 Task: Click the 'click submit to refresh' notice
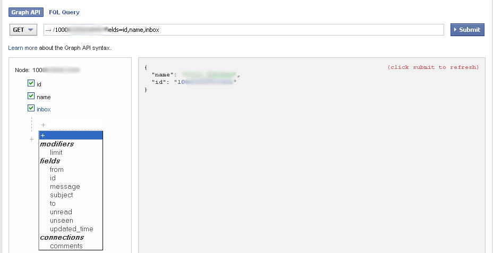click(x=433, y=67)
